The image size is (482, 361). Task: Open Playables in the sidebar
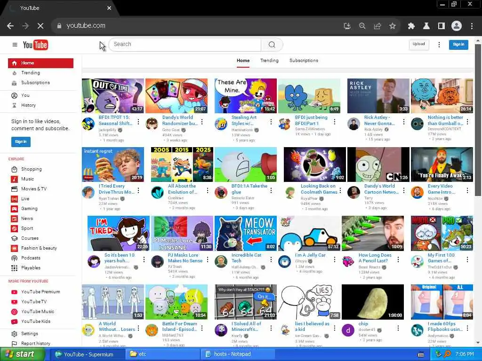(40, 267)
